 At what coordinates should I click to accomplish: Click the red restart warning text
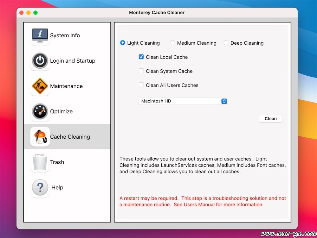point(203,201)
